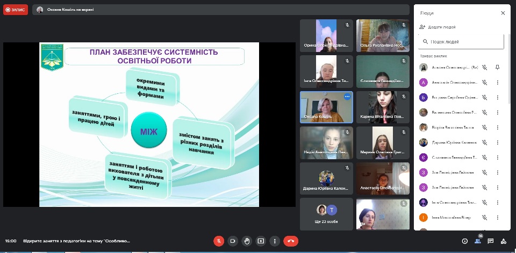Click Валентина Олексіївна's photo avatar in list

(x=423, y=112)
